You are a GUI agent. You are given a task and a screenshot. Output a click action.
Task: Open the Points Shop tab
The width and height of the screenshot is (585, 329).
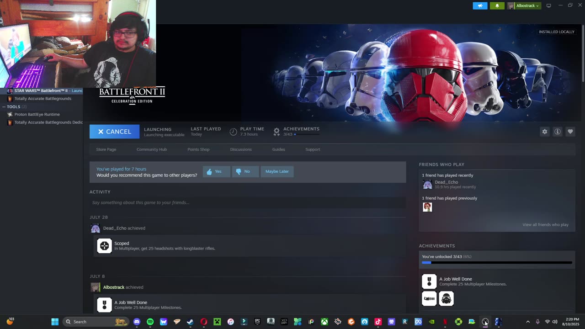(x=198, y=149)
